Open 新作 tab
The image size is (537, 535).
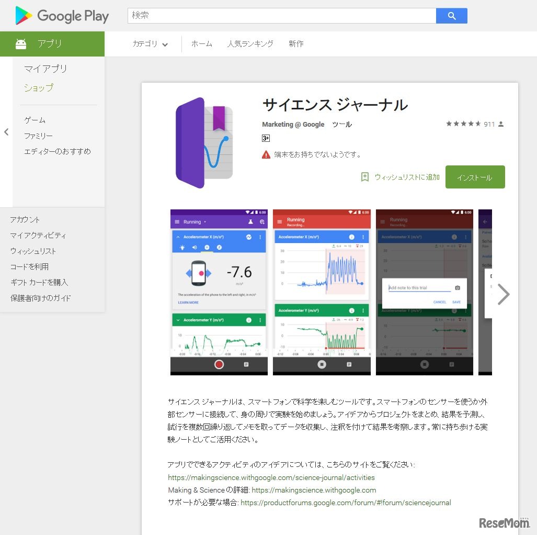click(x=296, y=44)
